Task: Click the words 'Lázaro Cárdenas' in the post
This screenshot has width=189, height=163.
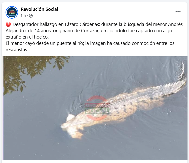Action: (x=83, y=24)
